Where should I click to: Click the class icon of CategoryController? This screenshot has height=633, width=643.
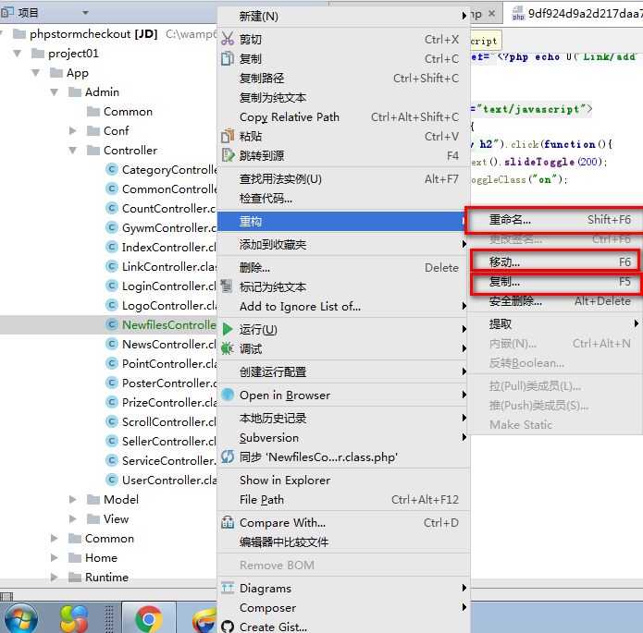point(112,169)
